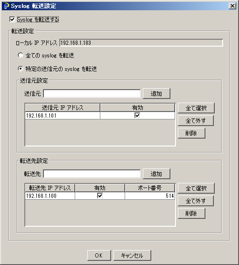Click 追加 button next to 送信元 field
This screenshot has height=265, width=239.
[156, 93]
